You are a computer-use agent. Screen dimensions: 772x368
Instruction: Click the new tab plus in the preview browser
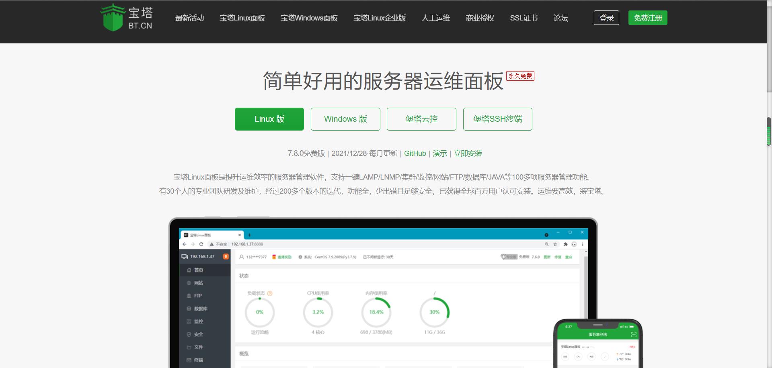tap(249, 235)
